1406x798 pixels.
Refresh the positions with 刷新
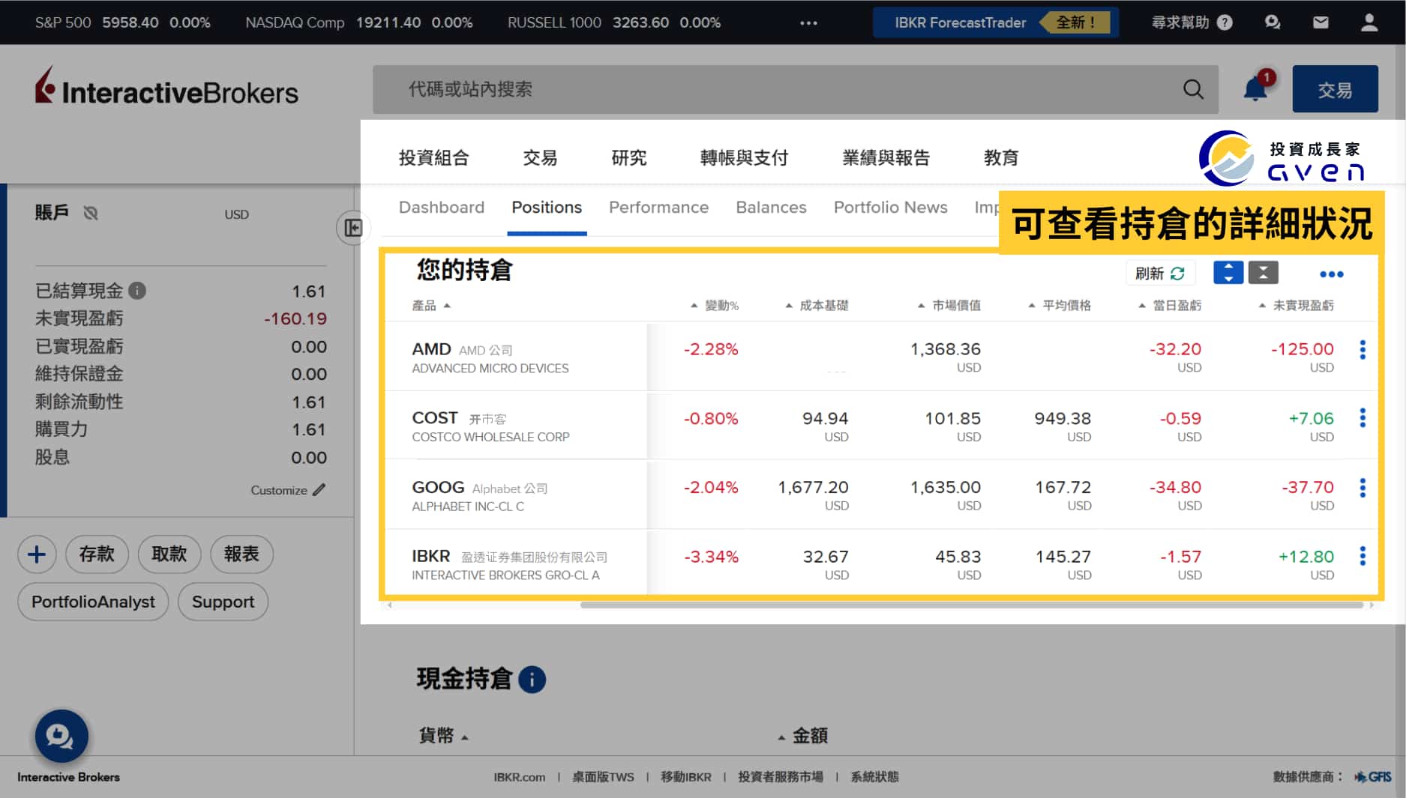coord(1159,273)
